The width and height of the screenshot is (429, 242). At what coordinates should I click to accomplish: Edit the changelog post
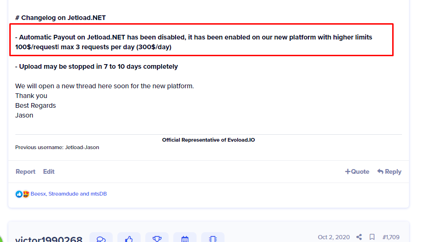pyautogui.click(x=49, y=171)
